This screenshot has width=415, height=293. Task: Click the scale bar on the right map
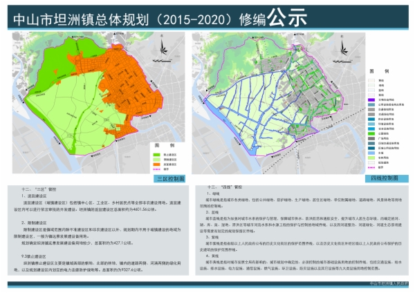pyautogui.click(x=342, y=62)
